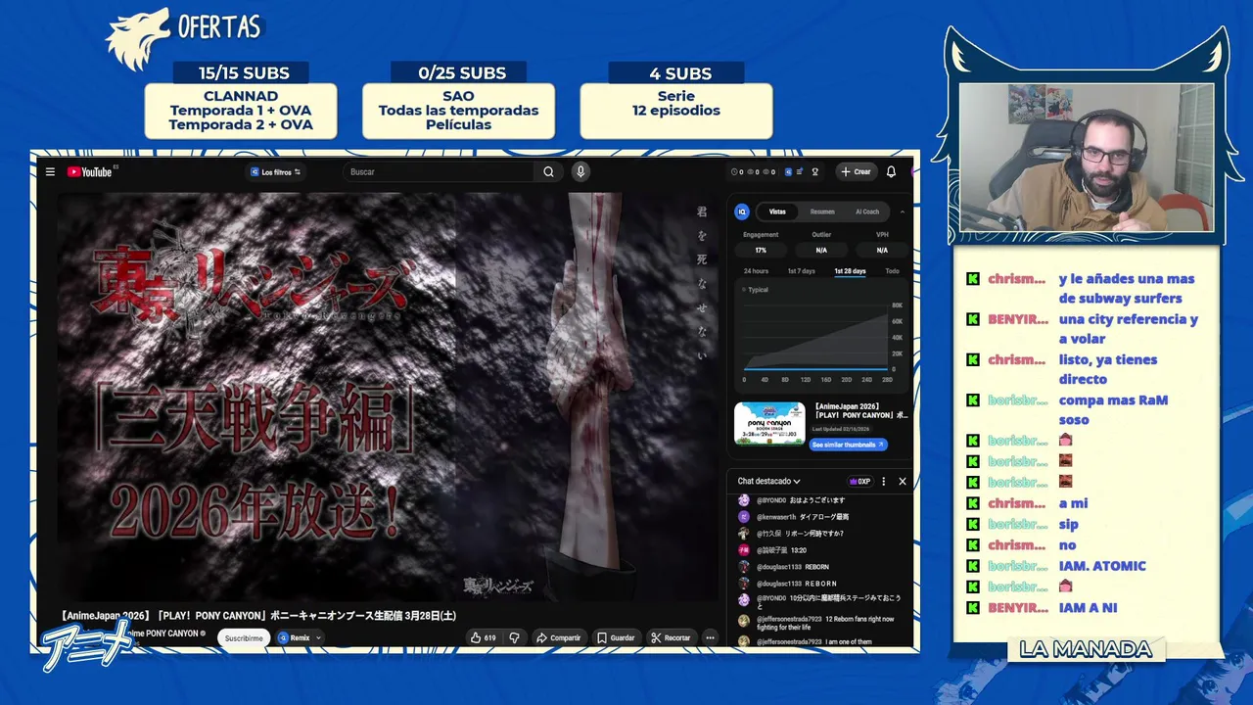Click the 'SAO Todas las temporadas' offer card
This screenshot has width=1253, height=705.
(458, 111)
